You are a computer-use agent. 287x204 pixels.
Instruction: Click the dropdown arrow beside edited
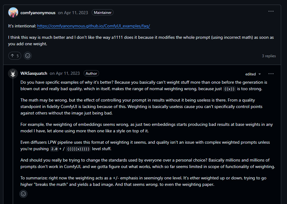point(260,74)
